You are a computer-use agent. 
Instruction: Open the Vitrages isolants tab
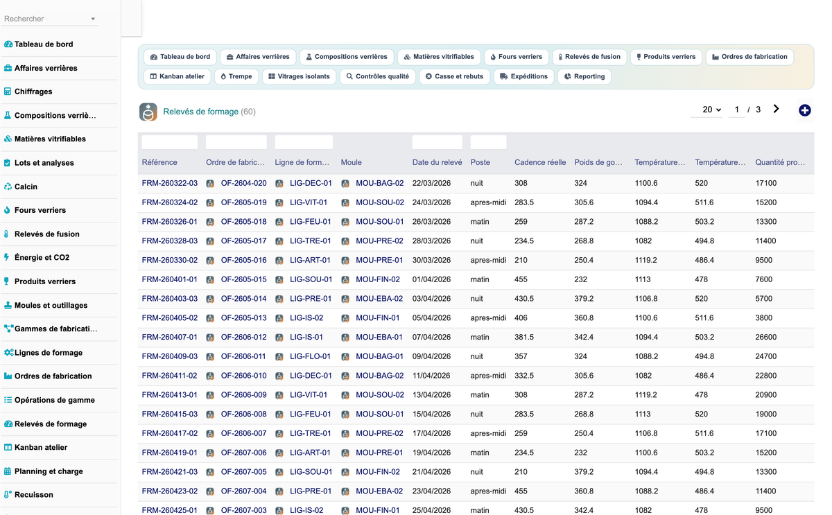pos(300,76)
